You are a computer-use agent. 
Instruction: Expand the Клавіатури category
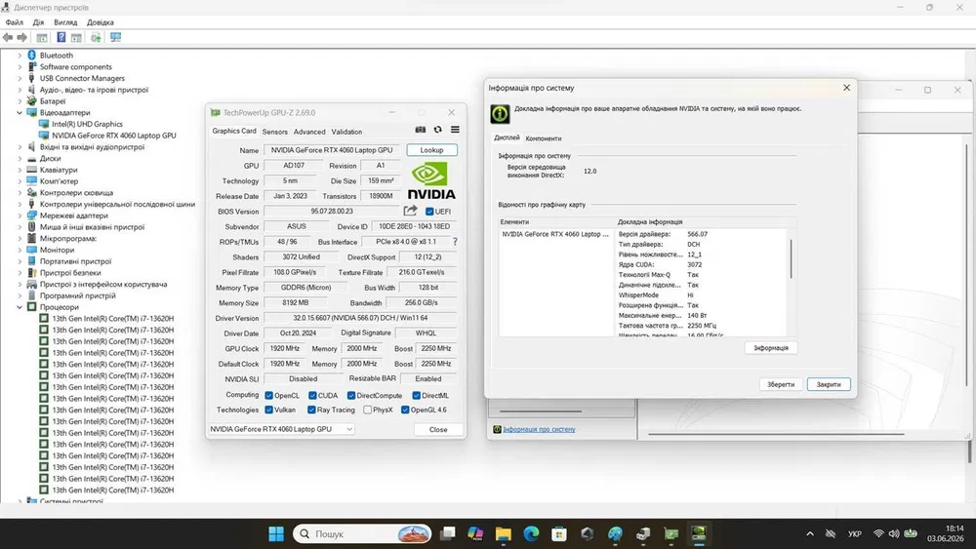(x=20, y=170)
